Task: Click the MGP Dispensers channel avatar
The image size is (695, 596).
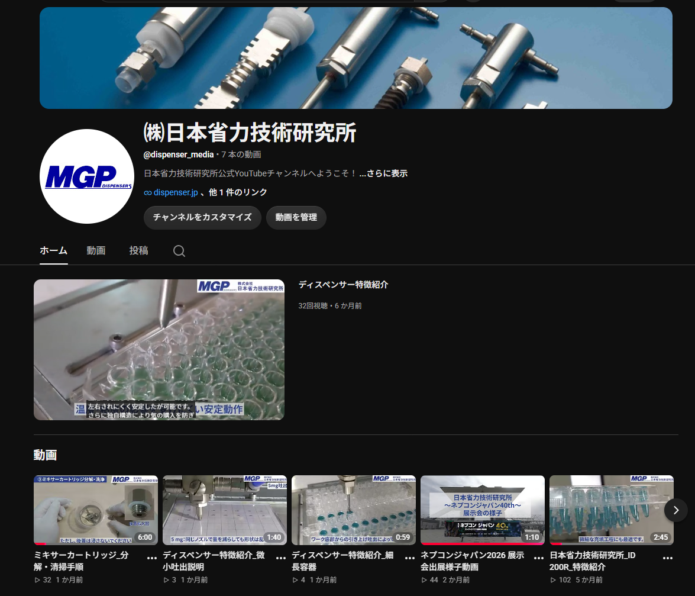Action: pos(87,176)
